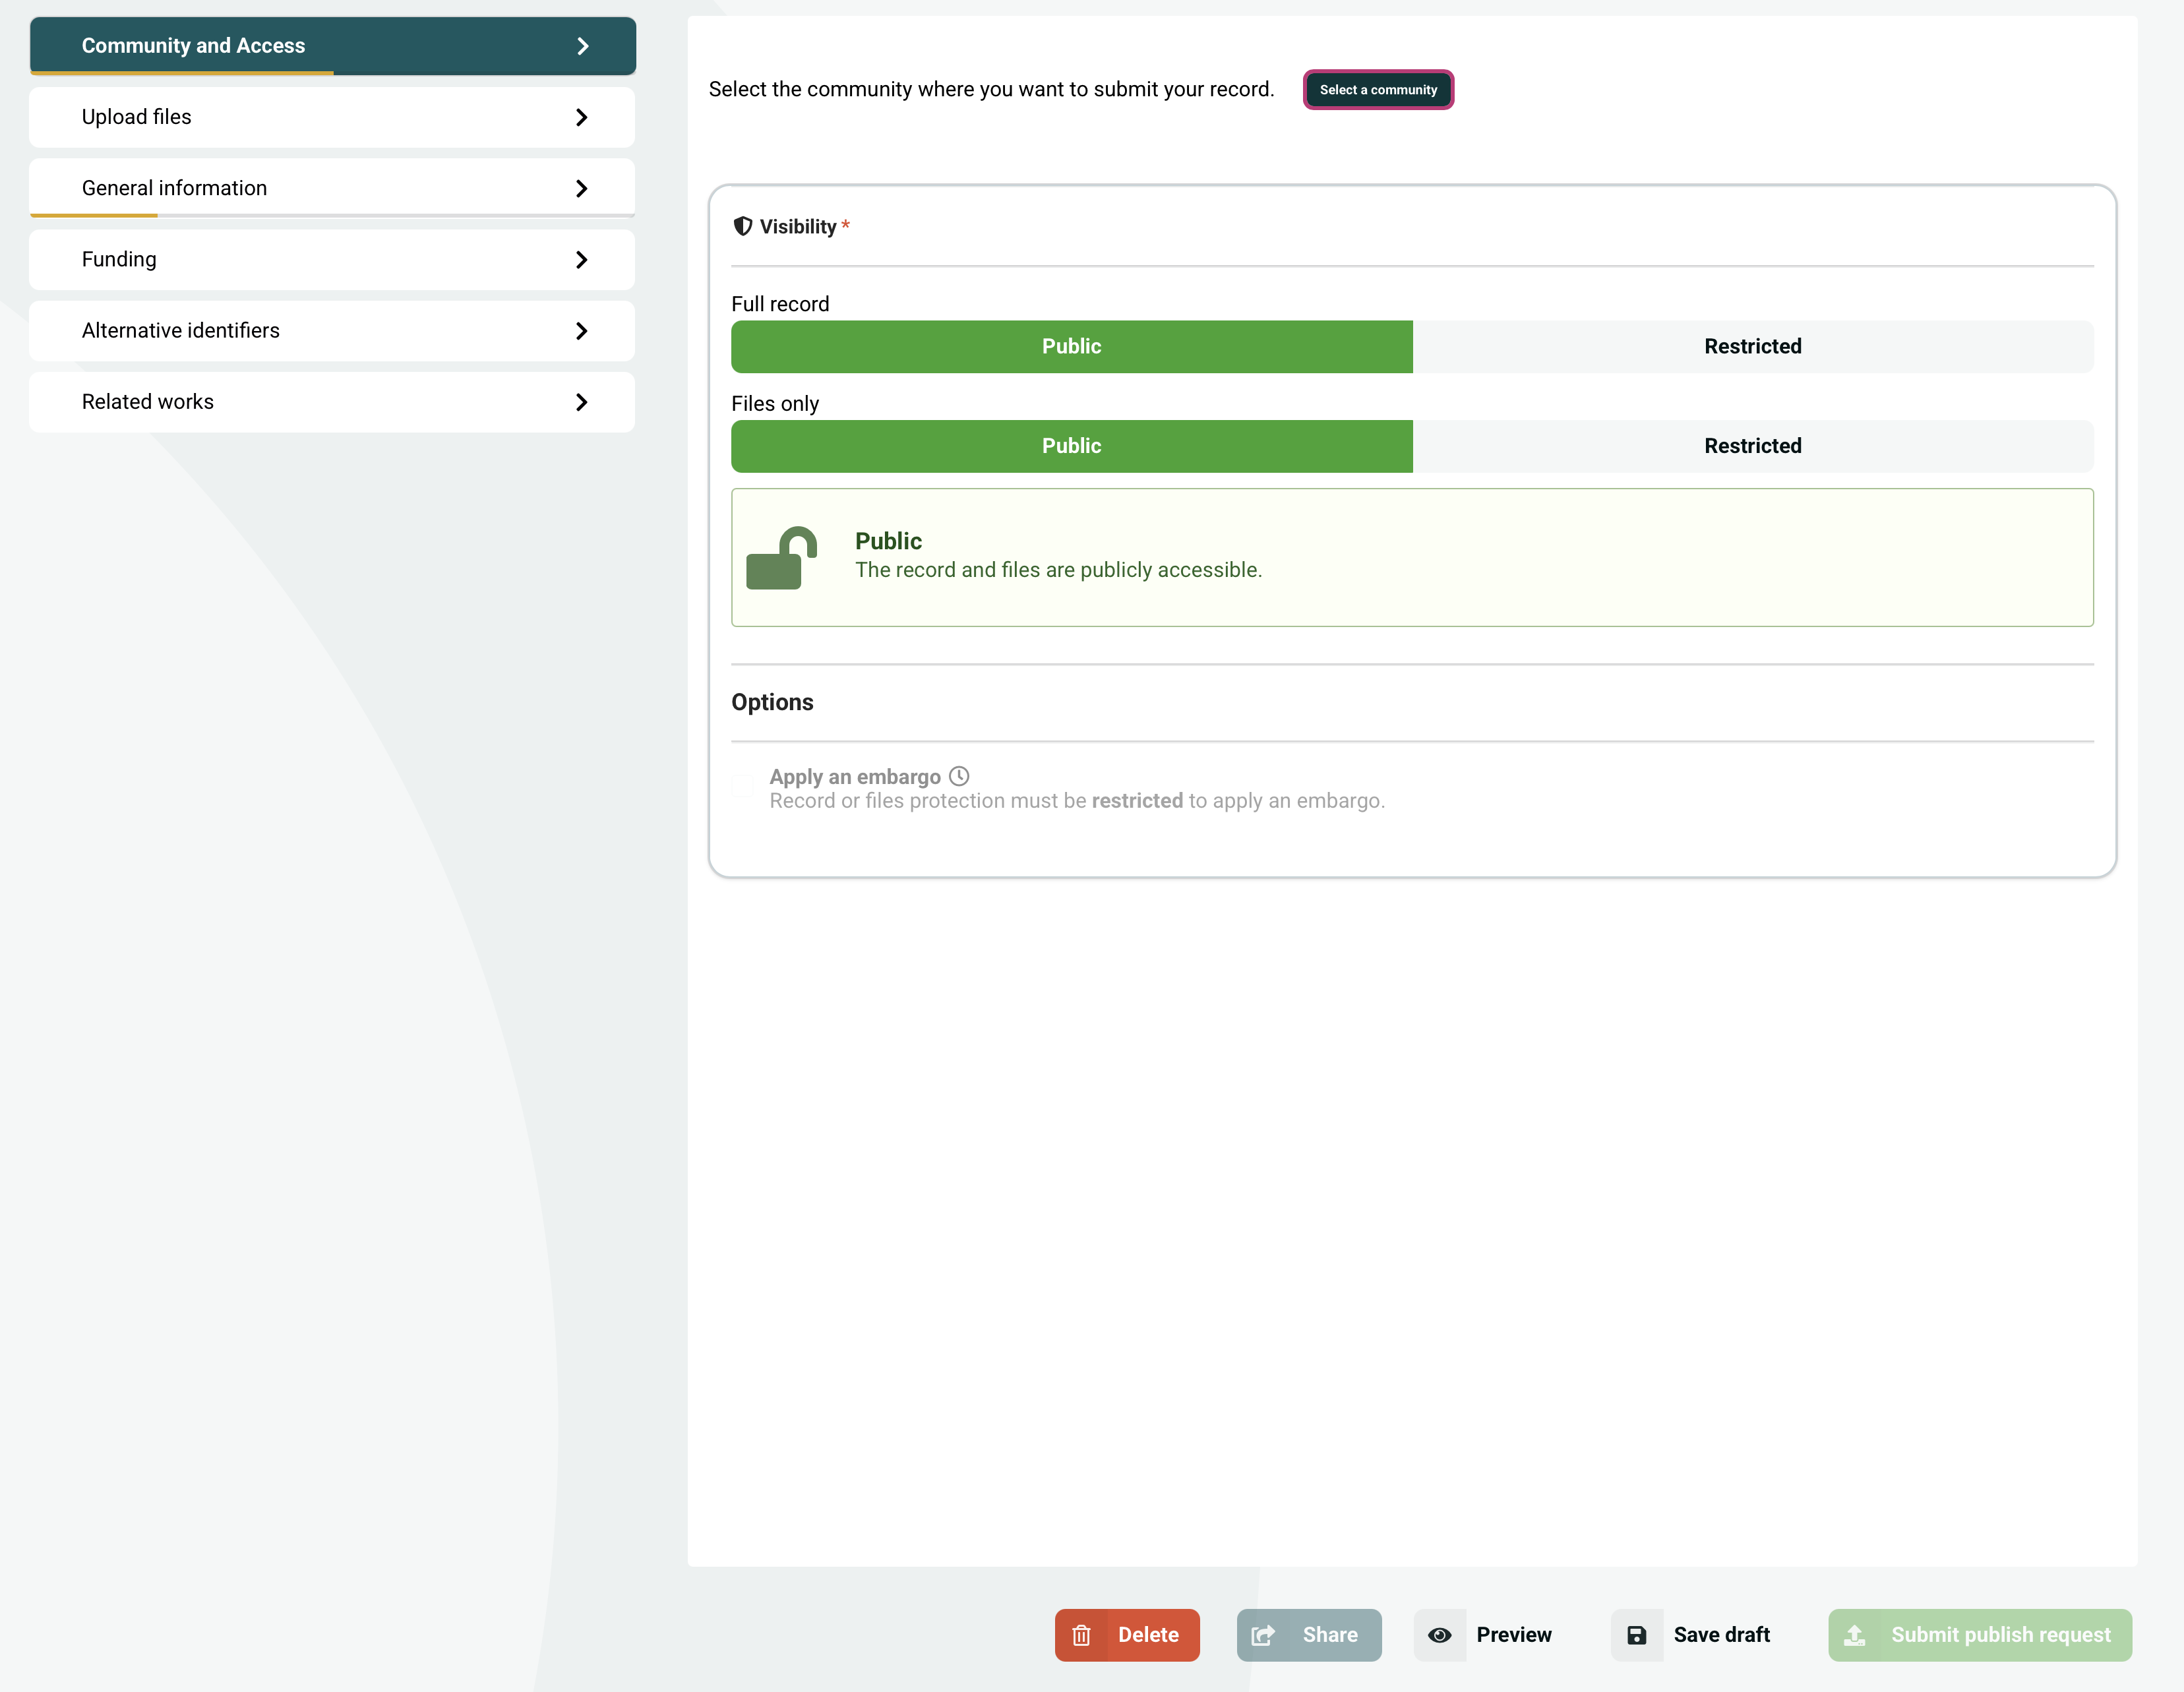The width and height of the screenshot is (2184, 1692).
Task: Open the Related works section
Action: [x=332, y=401]
